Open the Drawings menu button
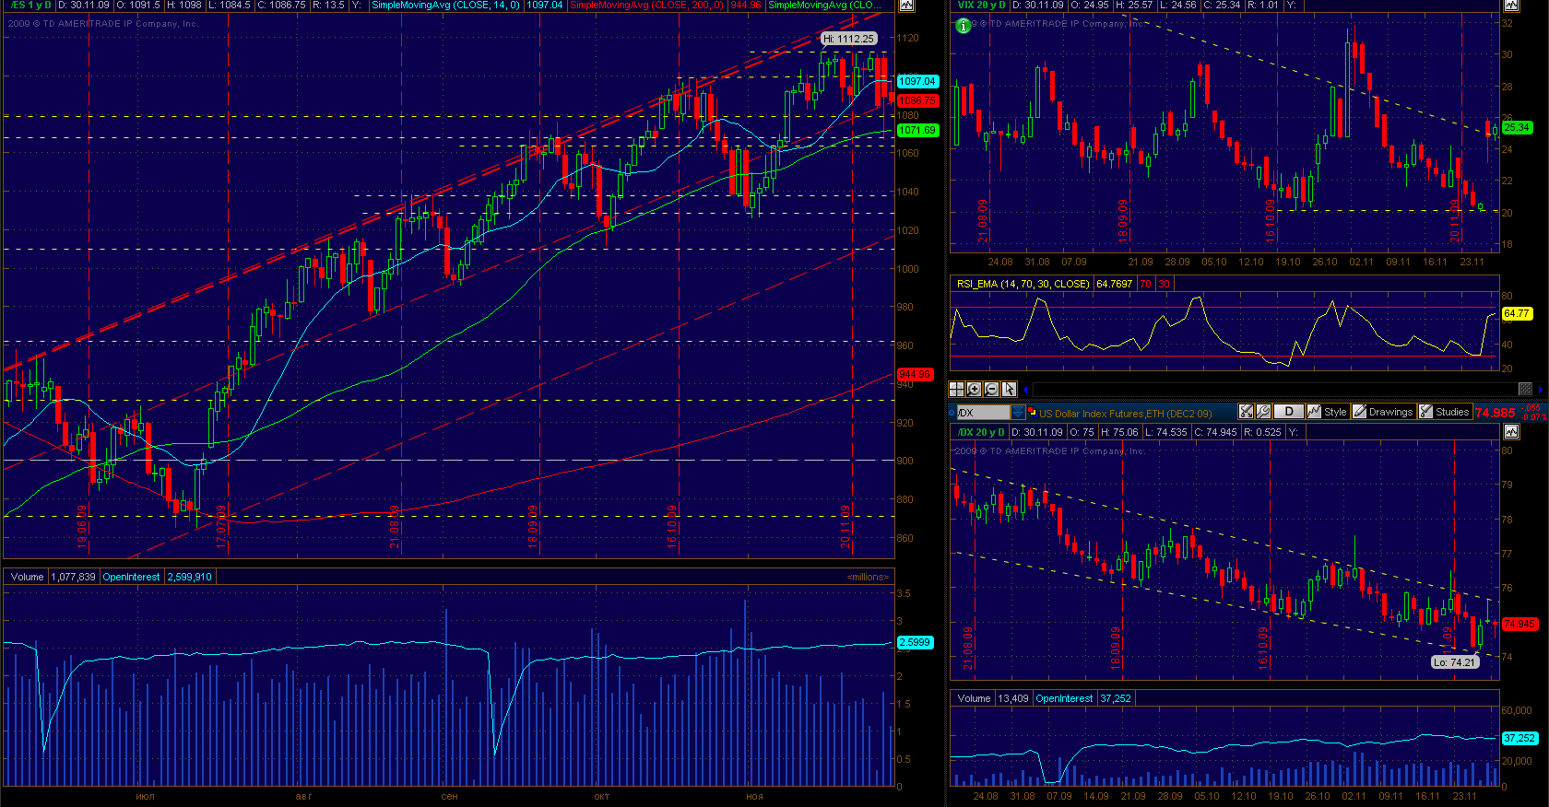 click(x=1382, y=412)
